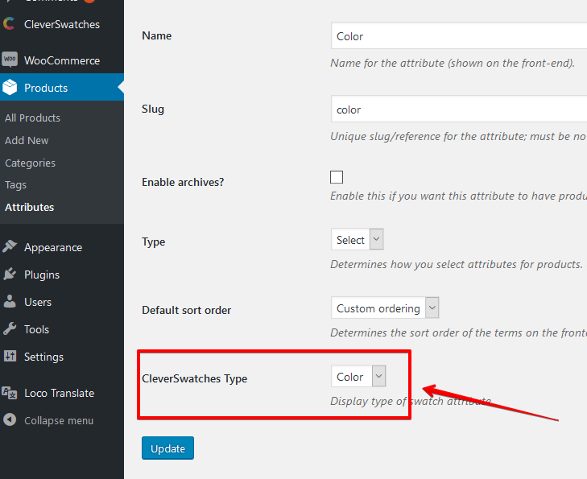The height and width of the screenshot is (479, 587).
Task: Click the Settings sliders icon
Action: (x=10, y=356)
